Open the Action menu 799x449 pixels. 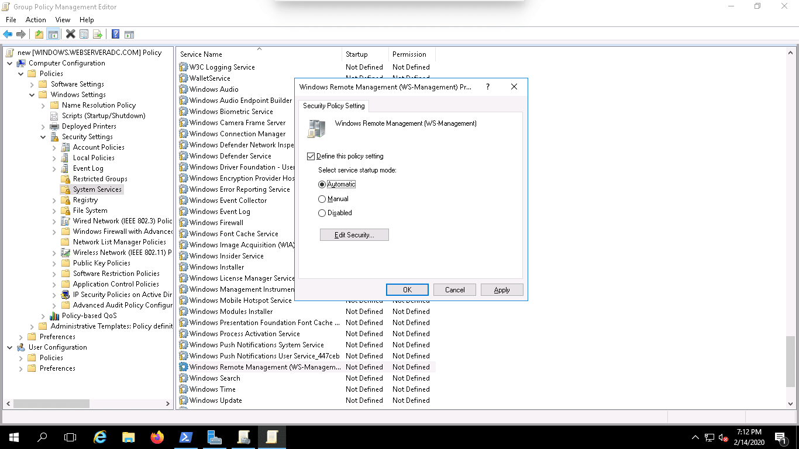point(36,20)
